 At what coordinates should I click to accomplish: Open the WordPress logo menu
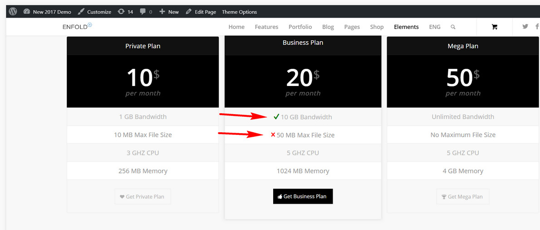[x=13, y=12]
